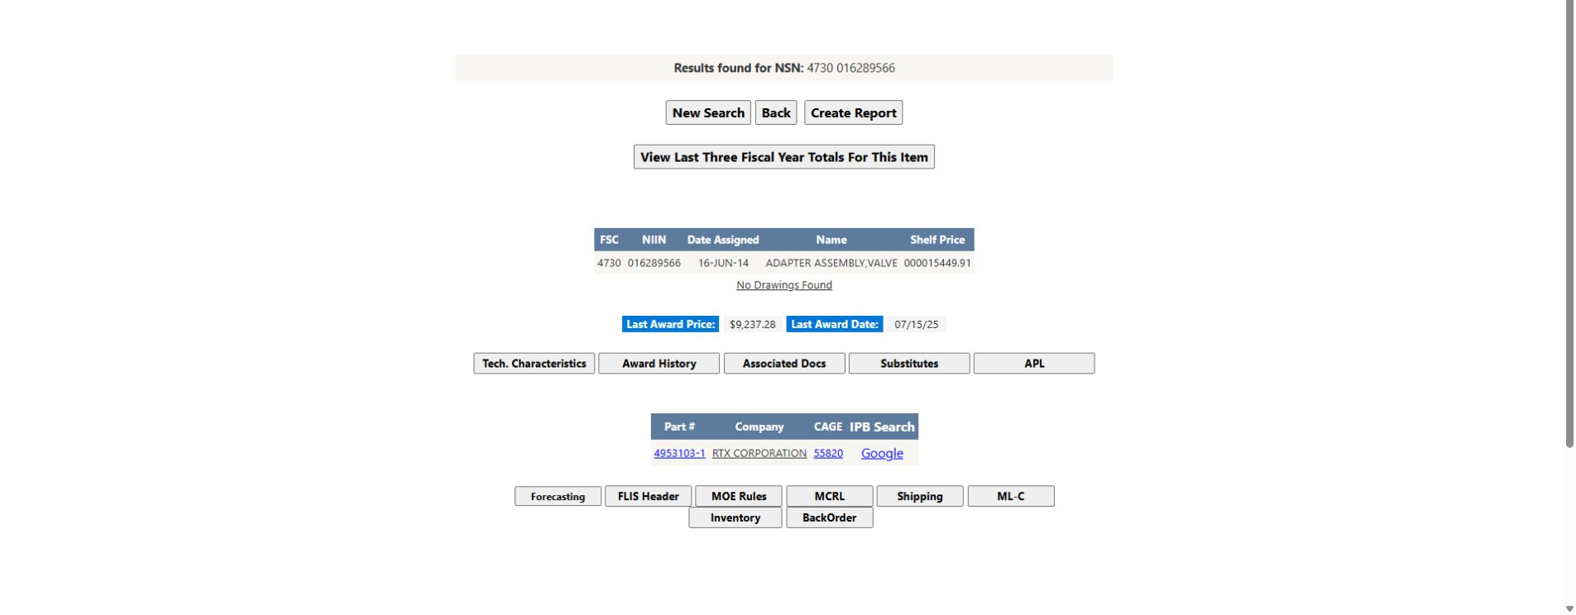Screen dimensions: 1576x615
Task: Click the Last Award Date label
Action: pyautogui.click(x=835, y=325)
